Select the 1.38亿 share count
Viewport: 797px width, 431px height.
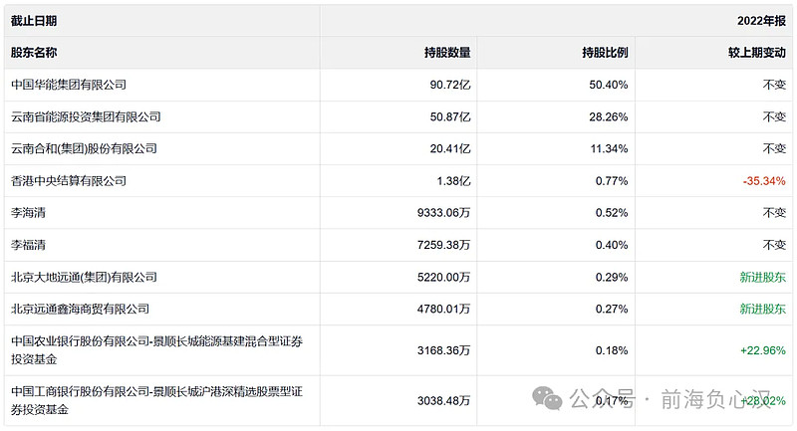(x=453, y=181)
